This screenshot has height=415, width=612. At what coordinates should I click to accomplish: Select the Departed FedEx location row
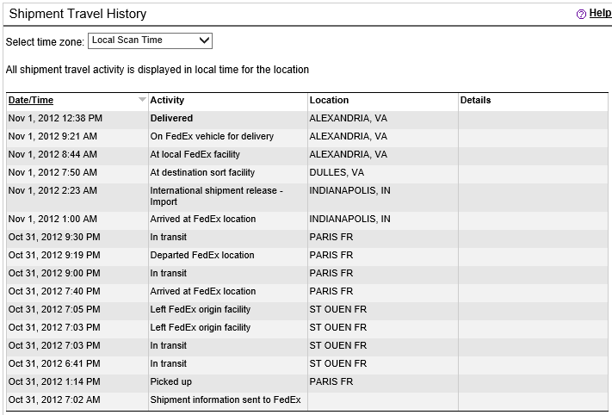[307, 255]
